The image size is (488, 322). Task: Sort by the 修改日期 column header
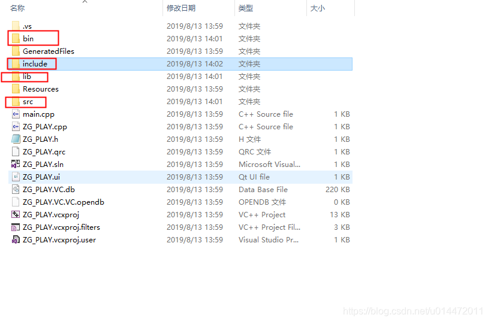[181, 8]
